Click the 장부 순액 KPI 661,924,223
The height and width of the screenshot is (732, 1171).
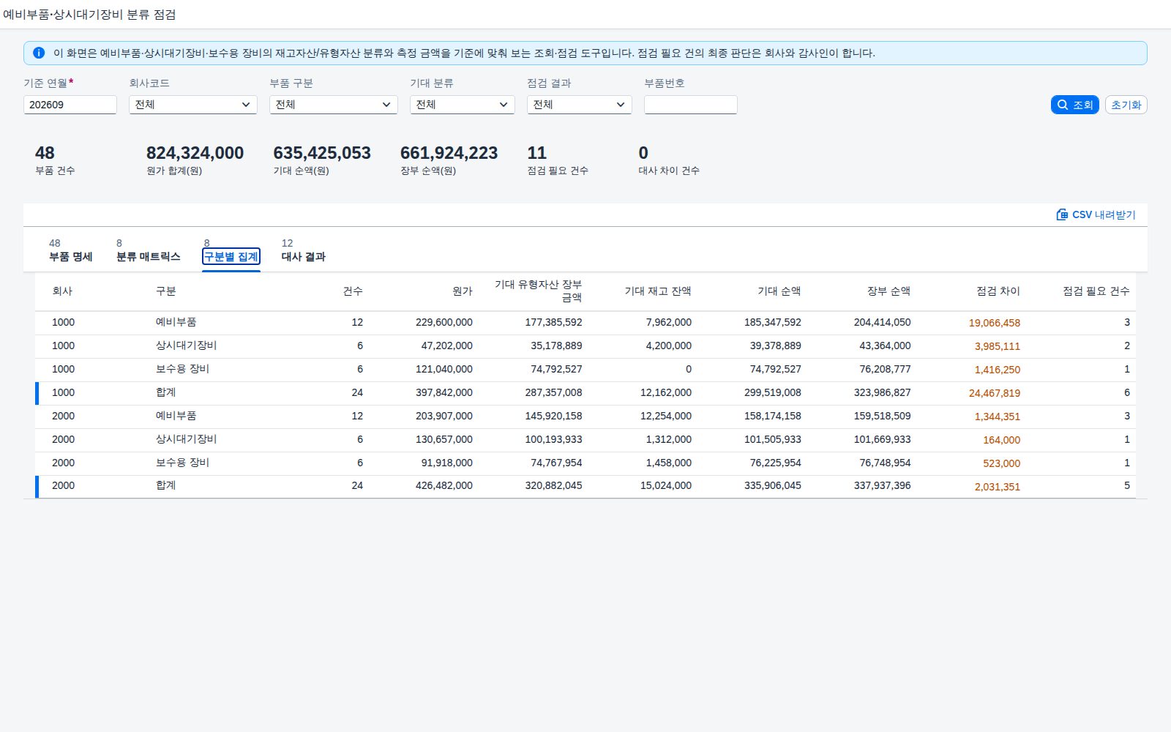[x=449, y=153]
